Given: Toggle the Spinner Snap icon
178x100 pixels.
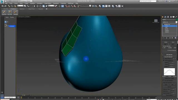Looking at the screenshot, I should [x=75, y=6].
